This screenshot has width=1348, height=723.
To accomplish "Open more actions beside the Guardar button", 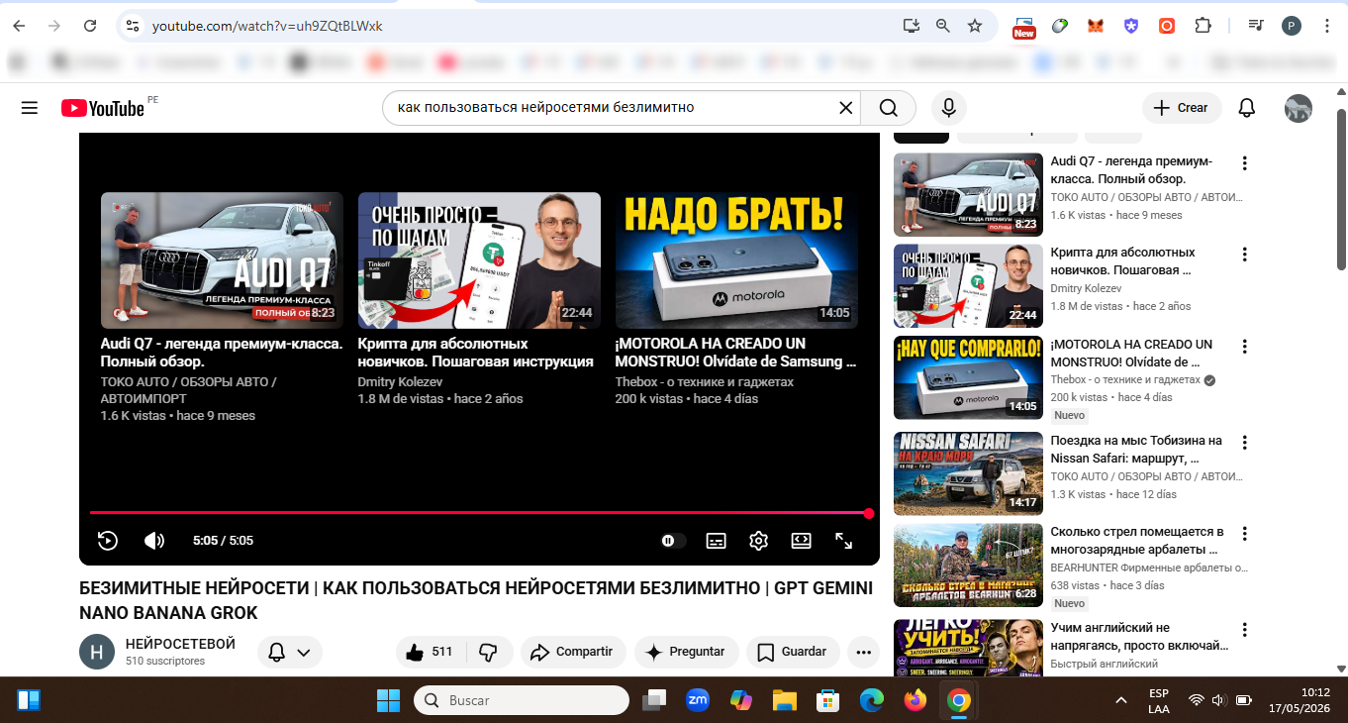I will (864, 652).
